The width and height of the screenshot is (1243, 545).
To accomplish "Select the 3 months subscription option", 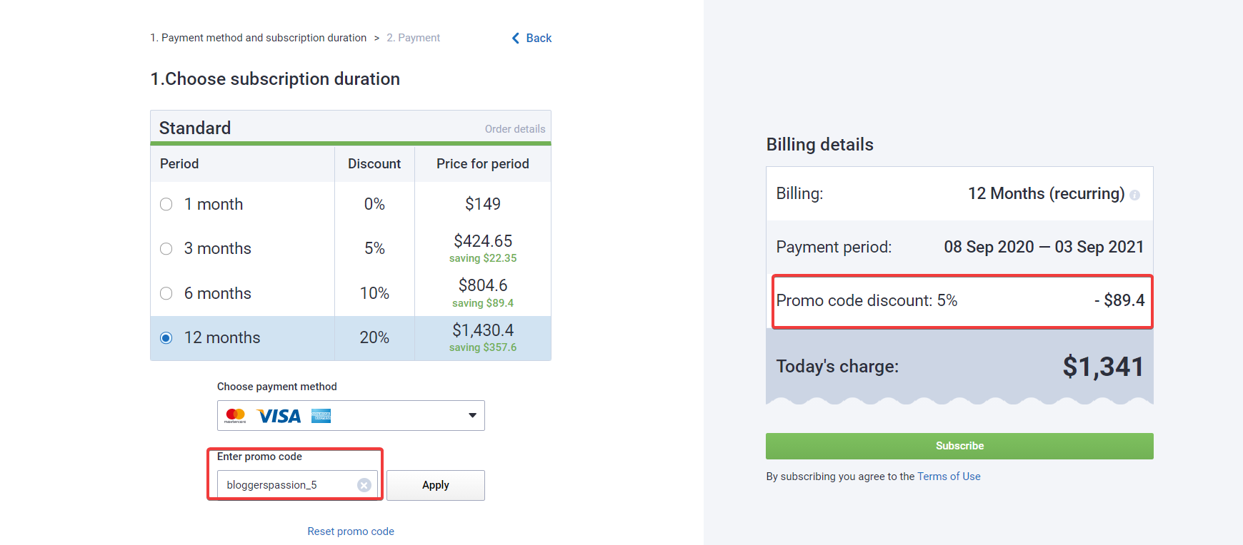I will click(x=166, y=249).
